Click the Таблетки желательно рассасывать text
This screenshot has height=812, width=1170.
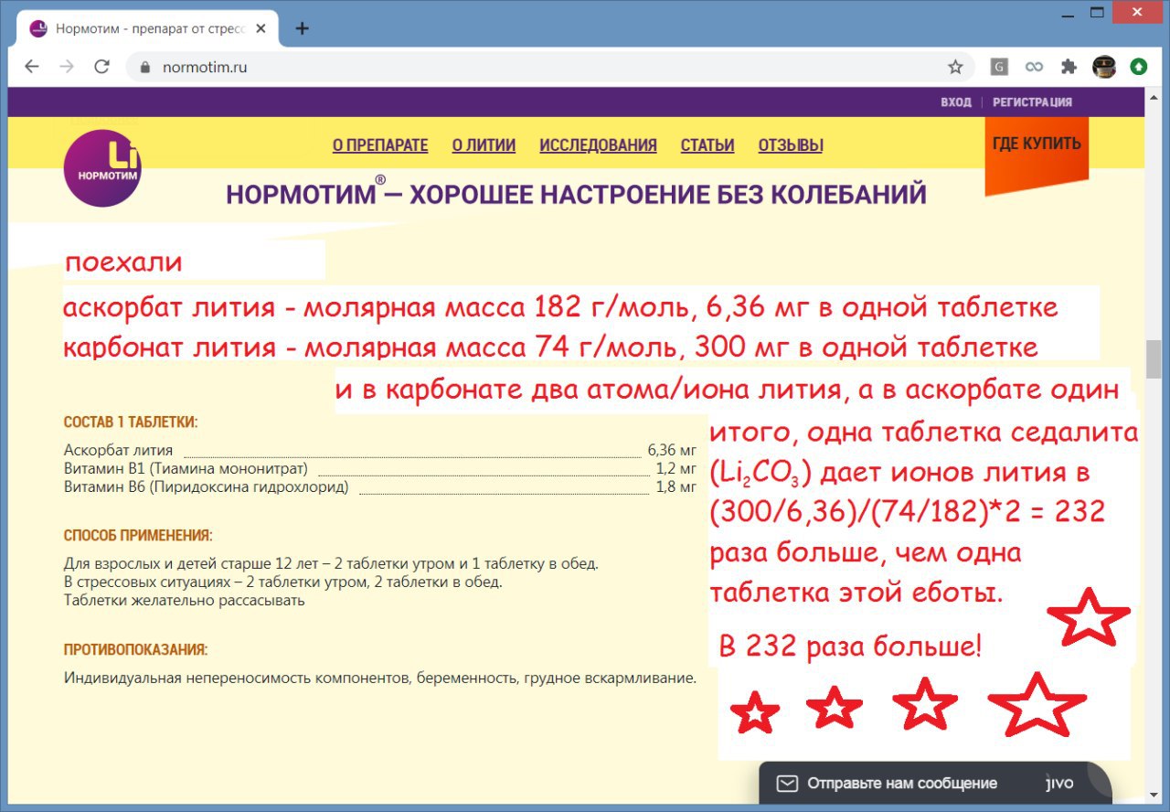185,601
